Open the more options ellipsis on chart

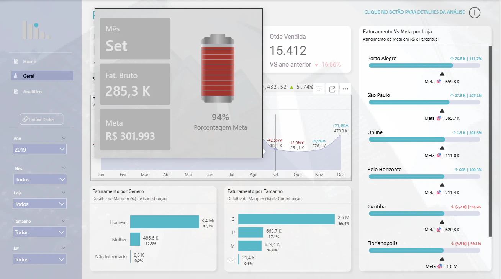click(x=345, y=89)
